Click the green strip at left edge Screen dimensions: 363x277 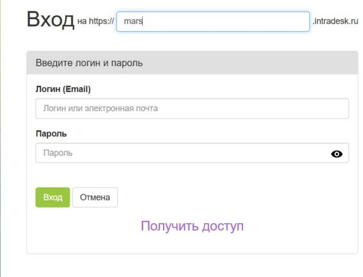1,142
